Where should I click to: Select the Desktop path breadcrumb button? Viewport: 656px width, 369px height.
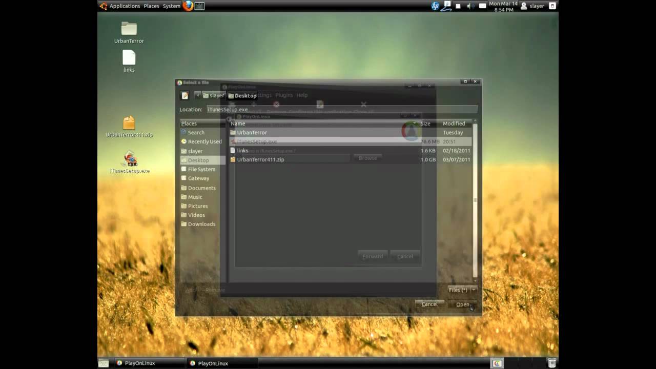(x=242, y=95)
